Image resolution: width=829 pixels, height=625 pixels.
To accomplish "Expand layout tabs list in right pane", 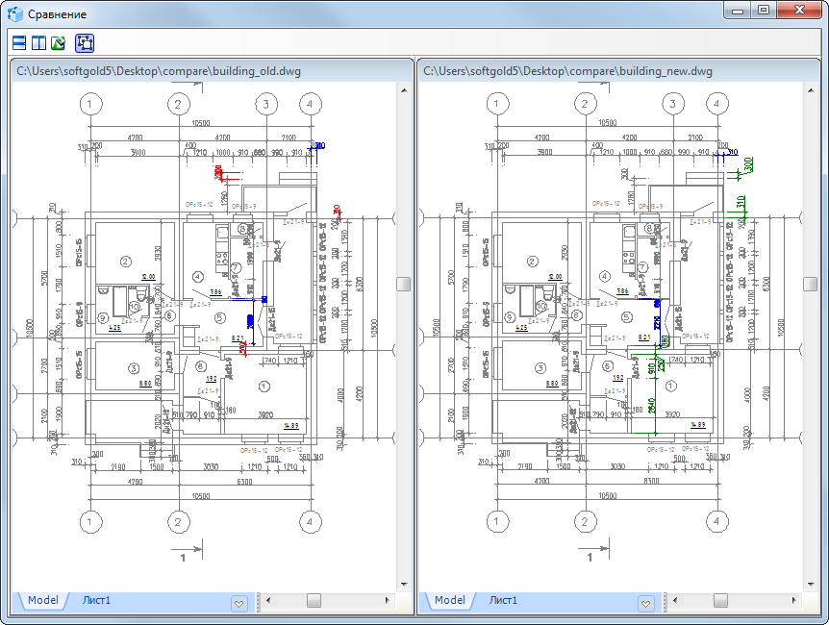I will point(646,602).
